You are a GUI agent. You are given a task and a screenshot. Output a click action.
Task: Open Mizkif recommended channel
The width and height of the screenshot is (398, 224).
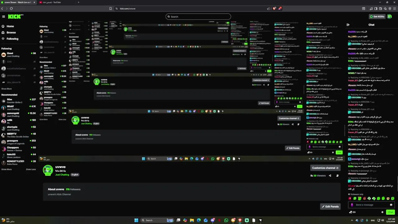coord(19,108)
